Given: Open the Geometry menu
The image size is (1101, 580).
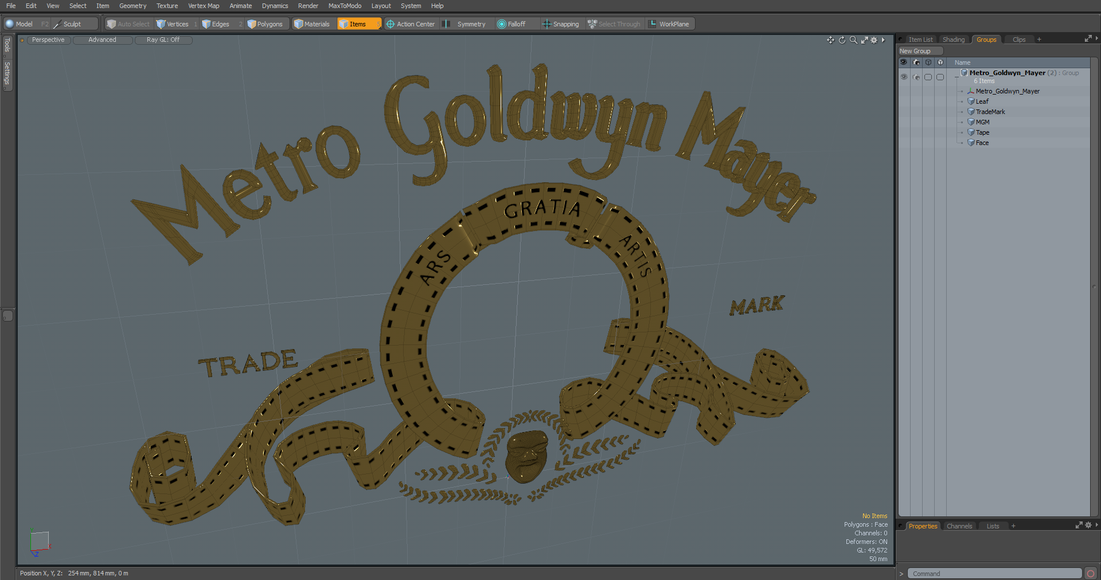Looking at the screenshot, I should click(132, 6).
